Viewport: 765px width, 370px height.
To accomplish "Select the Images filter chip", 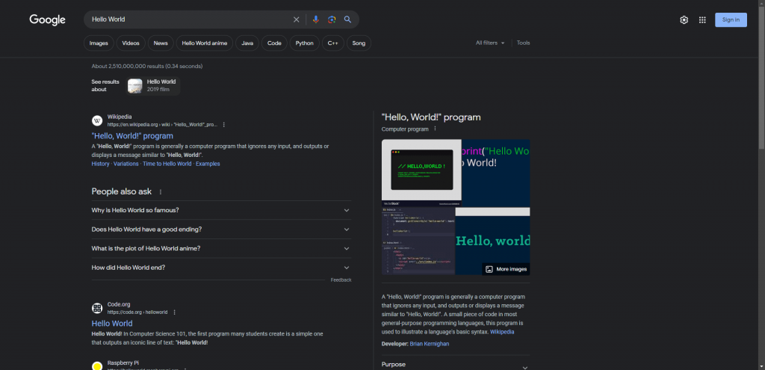I will tap(99, 43).
